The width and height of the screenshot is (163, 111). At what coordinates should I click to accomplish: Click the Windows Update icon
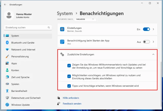click(x=7, y=105)
